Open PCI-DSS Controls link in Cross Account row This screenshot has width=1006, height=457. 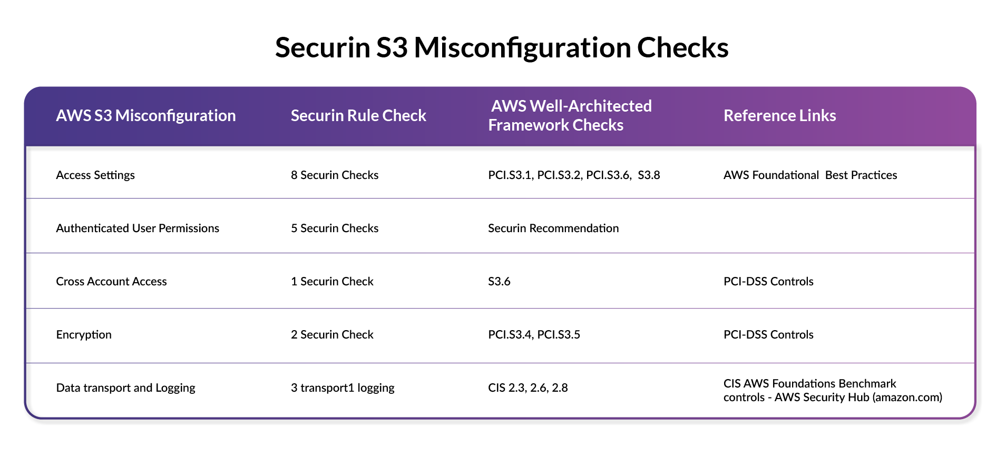pyautogui.click(x=768, y=281)
